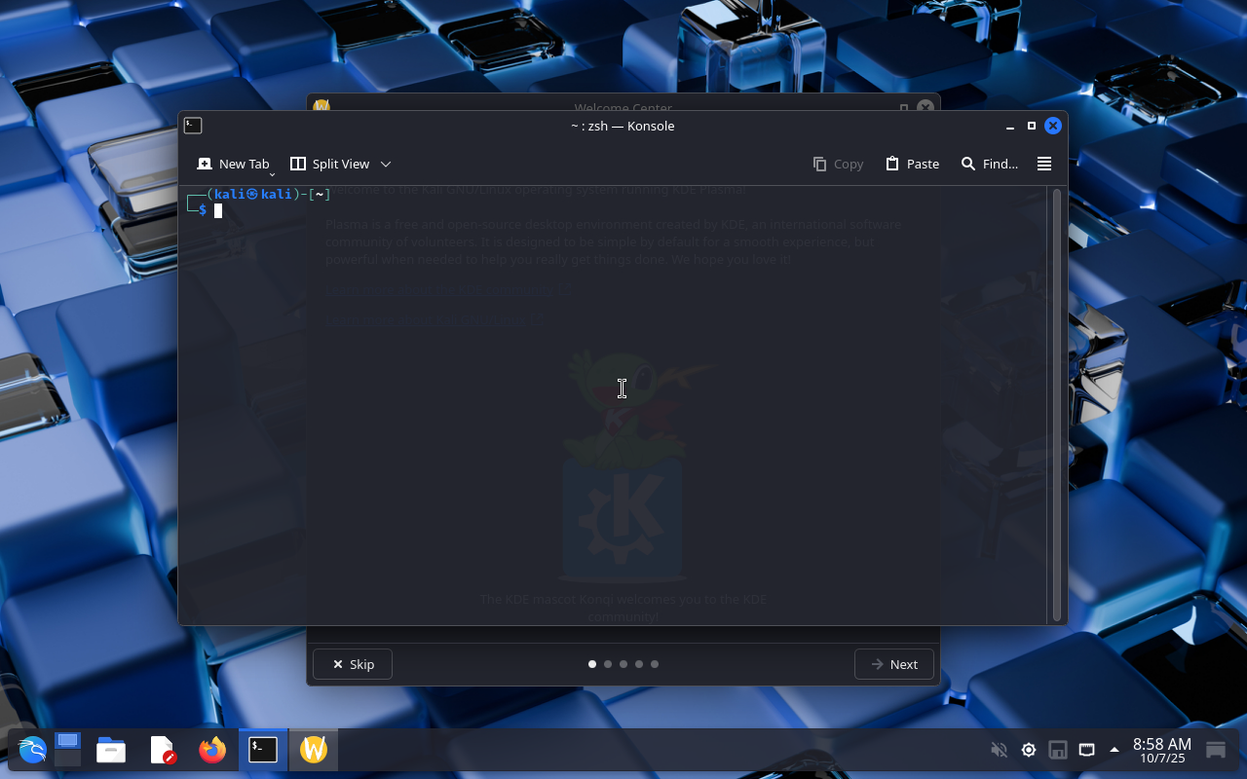Switch to Welcome Center in the taskbar
Screen dimensions: 1247x779
tap(314, 750)
